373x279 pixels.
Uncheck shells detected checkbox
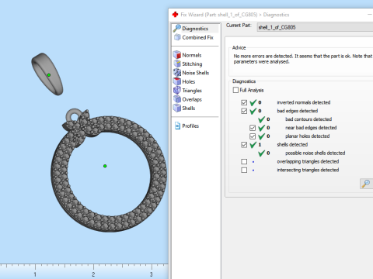tap(244, 145)
